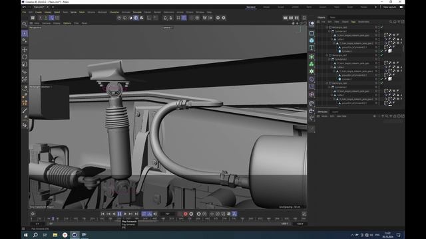Open the search magnifier in left toolbar

coord(25,24)
